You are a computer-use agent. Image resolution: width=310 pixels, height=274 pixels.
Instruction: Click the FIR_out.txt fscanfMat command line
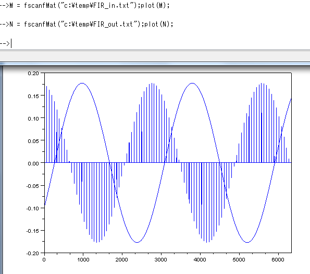pyautogui.click(x=86, y=24)
